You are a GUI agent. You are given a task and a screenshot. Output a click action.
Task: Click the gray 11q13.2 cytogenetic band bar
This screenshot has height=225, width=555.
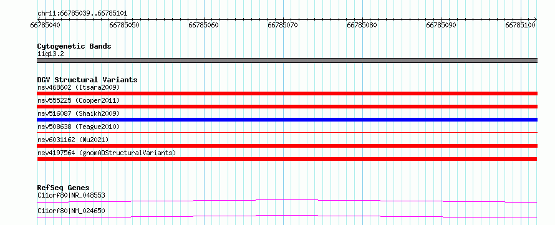287,60
